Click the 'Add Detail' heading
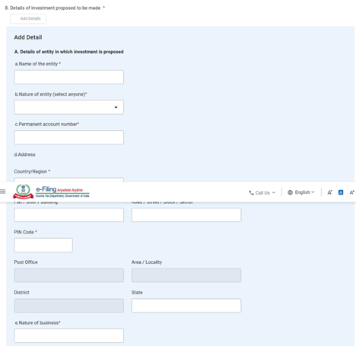The image size is (356, 346). coord(28,37)
